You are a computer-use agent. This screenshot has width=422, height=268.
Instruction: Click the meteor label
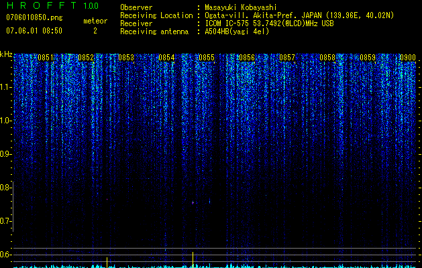pos(95,21)
